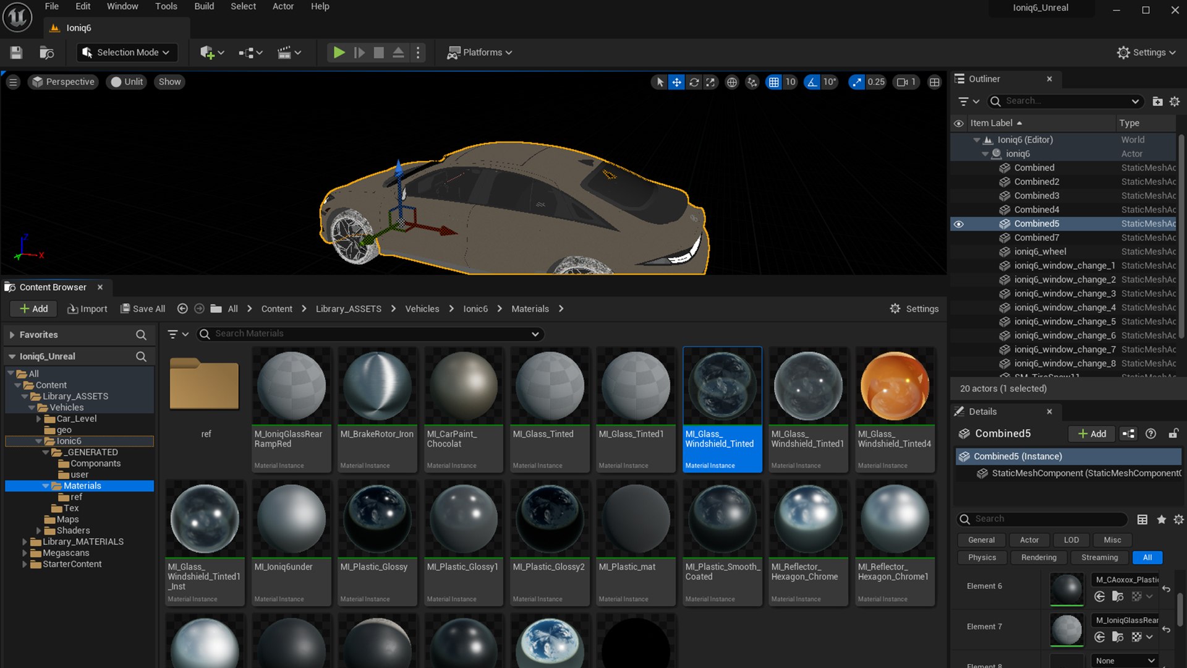The height and width of the screenshot is (668, 1187).
Task: Activate the translate move tool in viewport
Action: click(x=677, y=82)
